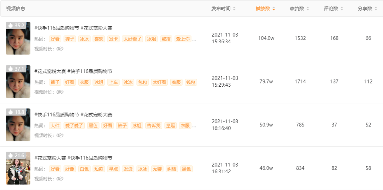Click the flame heat badge 37.1
Viewport: 383px width, 190px height.
(16, 69)
